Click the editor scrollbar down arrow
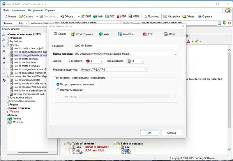 (x=230, y=150)
